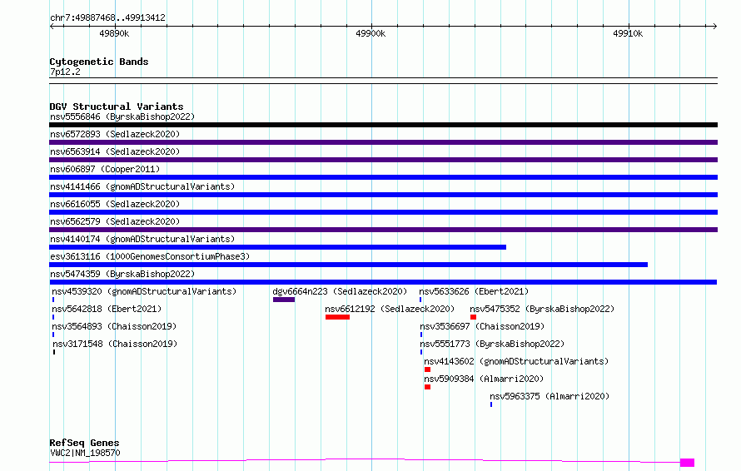
Task: Select the magenta VWC2 exon block
Action: click(x=687, y=463)
